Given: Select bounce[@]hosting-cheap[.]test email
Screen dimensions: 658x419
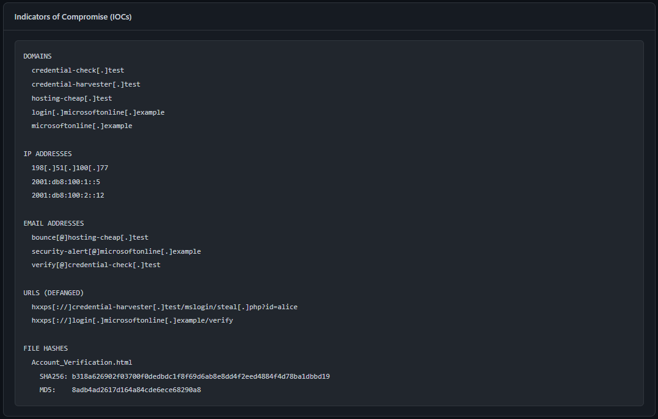Looking at the screenshot, I should point(90,238).
